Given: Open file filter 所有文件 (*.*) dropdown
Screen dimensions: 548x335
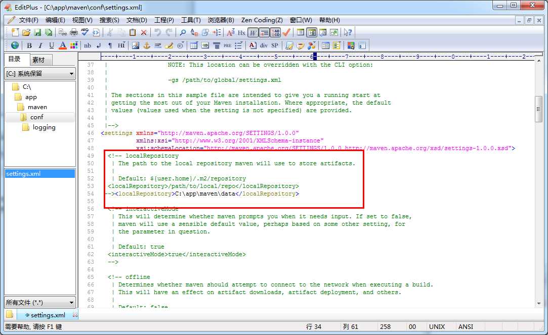Looking at the screenshot, I should (x=40, y=303).
